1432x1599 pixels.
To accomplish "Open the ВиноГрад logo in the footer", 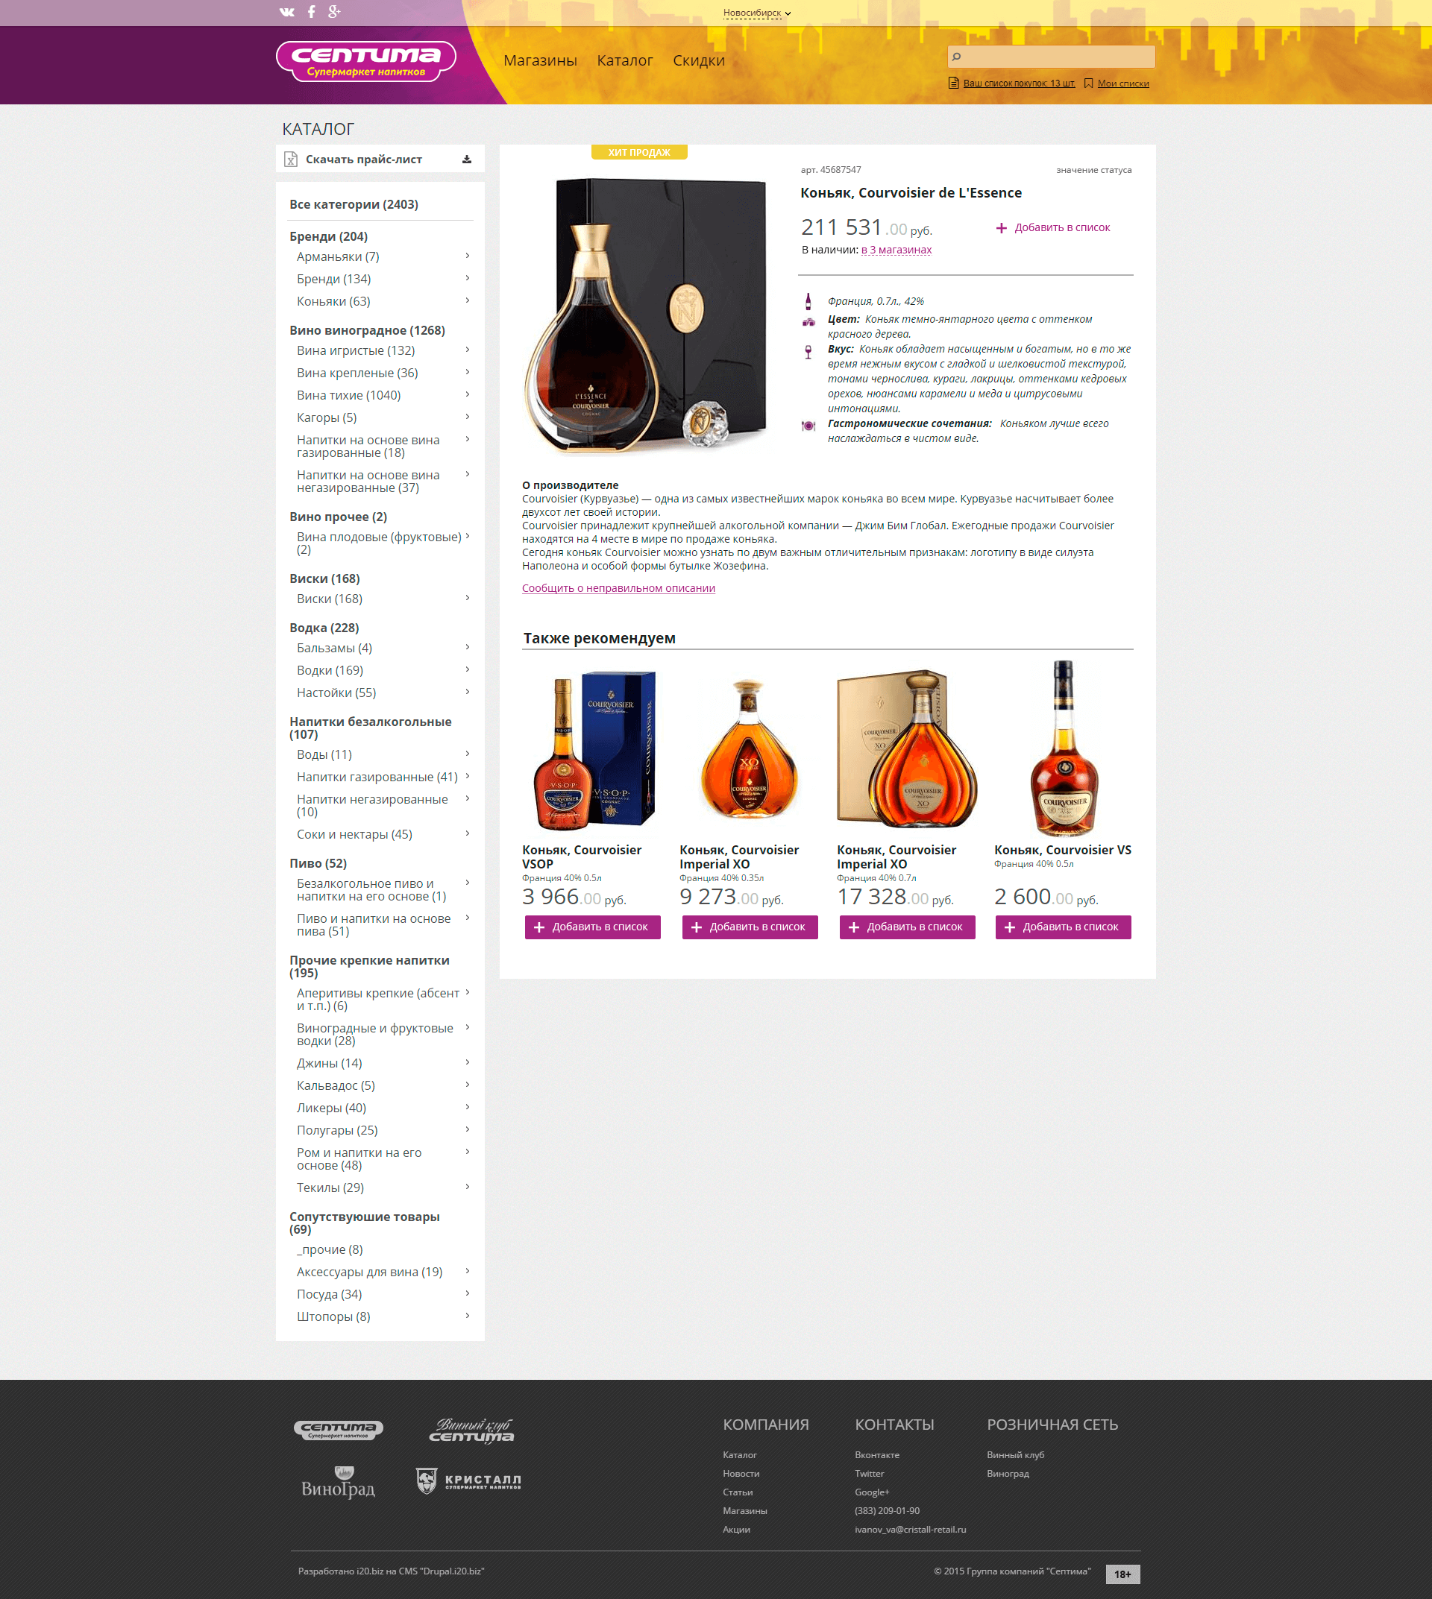I will [339, 1483].
